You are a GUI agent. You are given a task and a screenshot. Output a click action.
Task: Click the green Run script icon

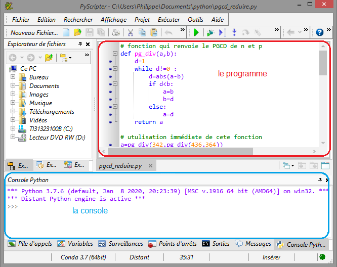196,33
